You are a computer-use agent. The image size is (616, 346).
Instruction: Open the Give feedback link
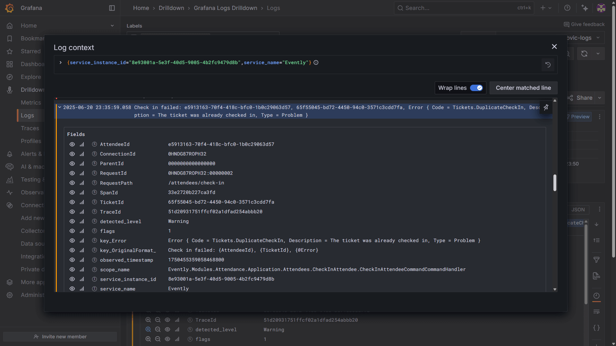point(584,24)
